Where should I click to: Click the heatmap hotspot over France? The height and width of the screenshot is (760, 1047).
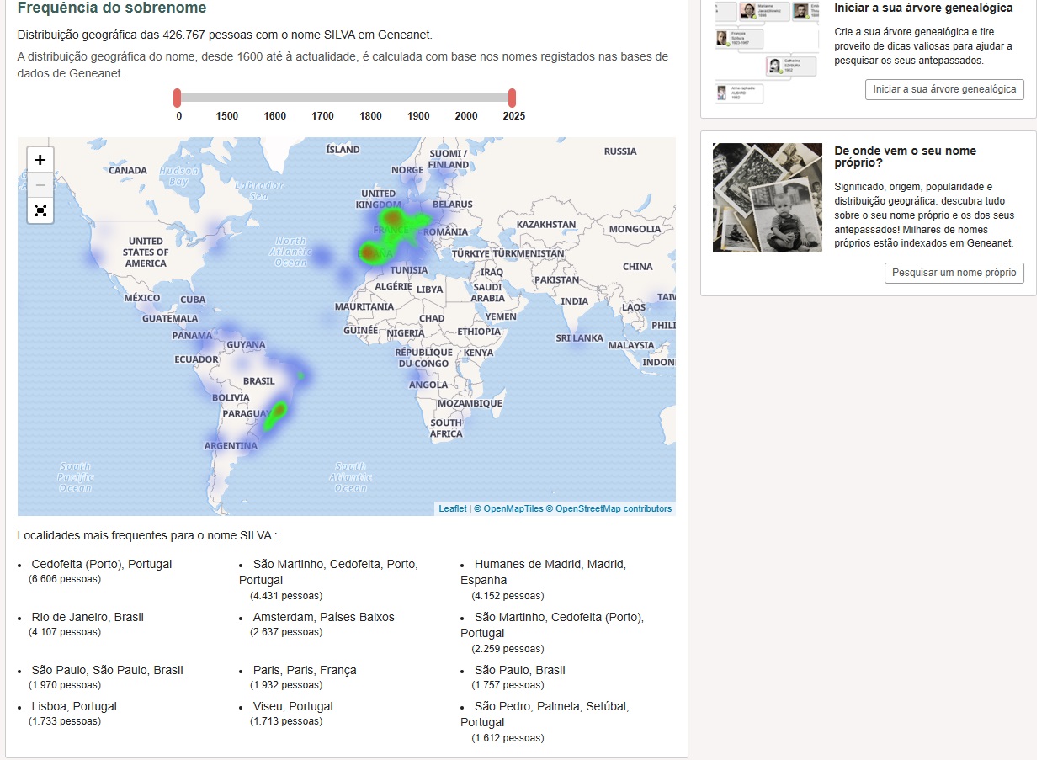[x=392, y=221]
